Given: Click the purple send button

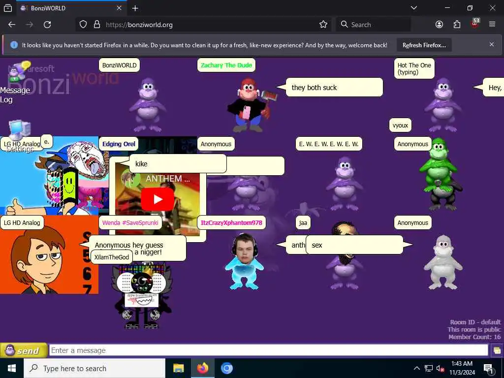Looking at the screenshot, I should (24, 350).
